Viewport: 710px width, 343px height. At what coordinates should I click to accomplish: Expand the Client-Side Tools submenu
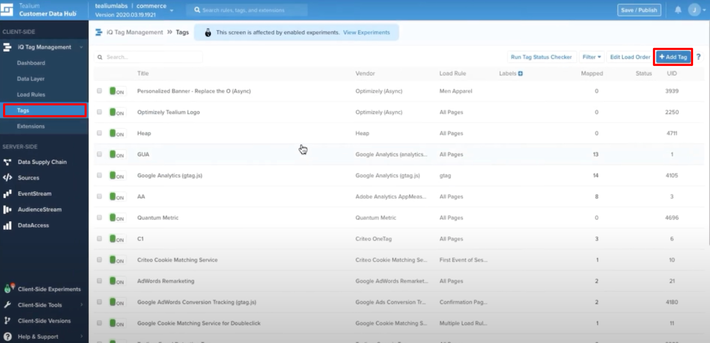[x=82, y=305]
